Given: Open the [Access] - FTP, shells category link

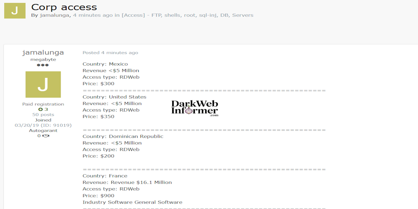Looking at the screenshot, I should pos(187,15).
